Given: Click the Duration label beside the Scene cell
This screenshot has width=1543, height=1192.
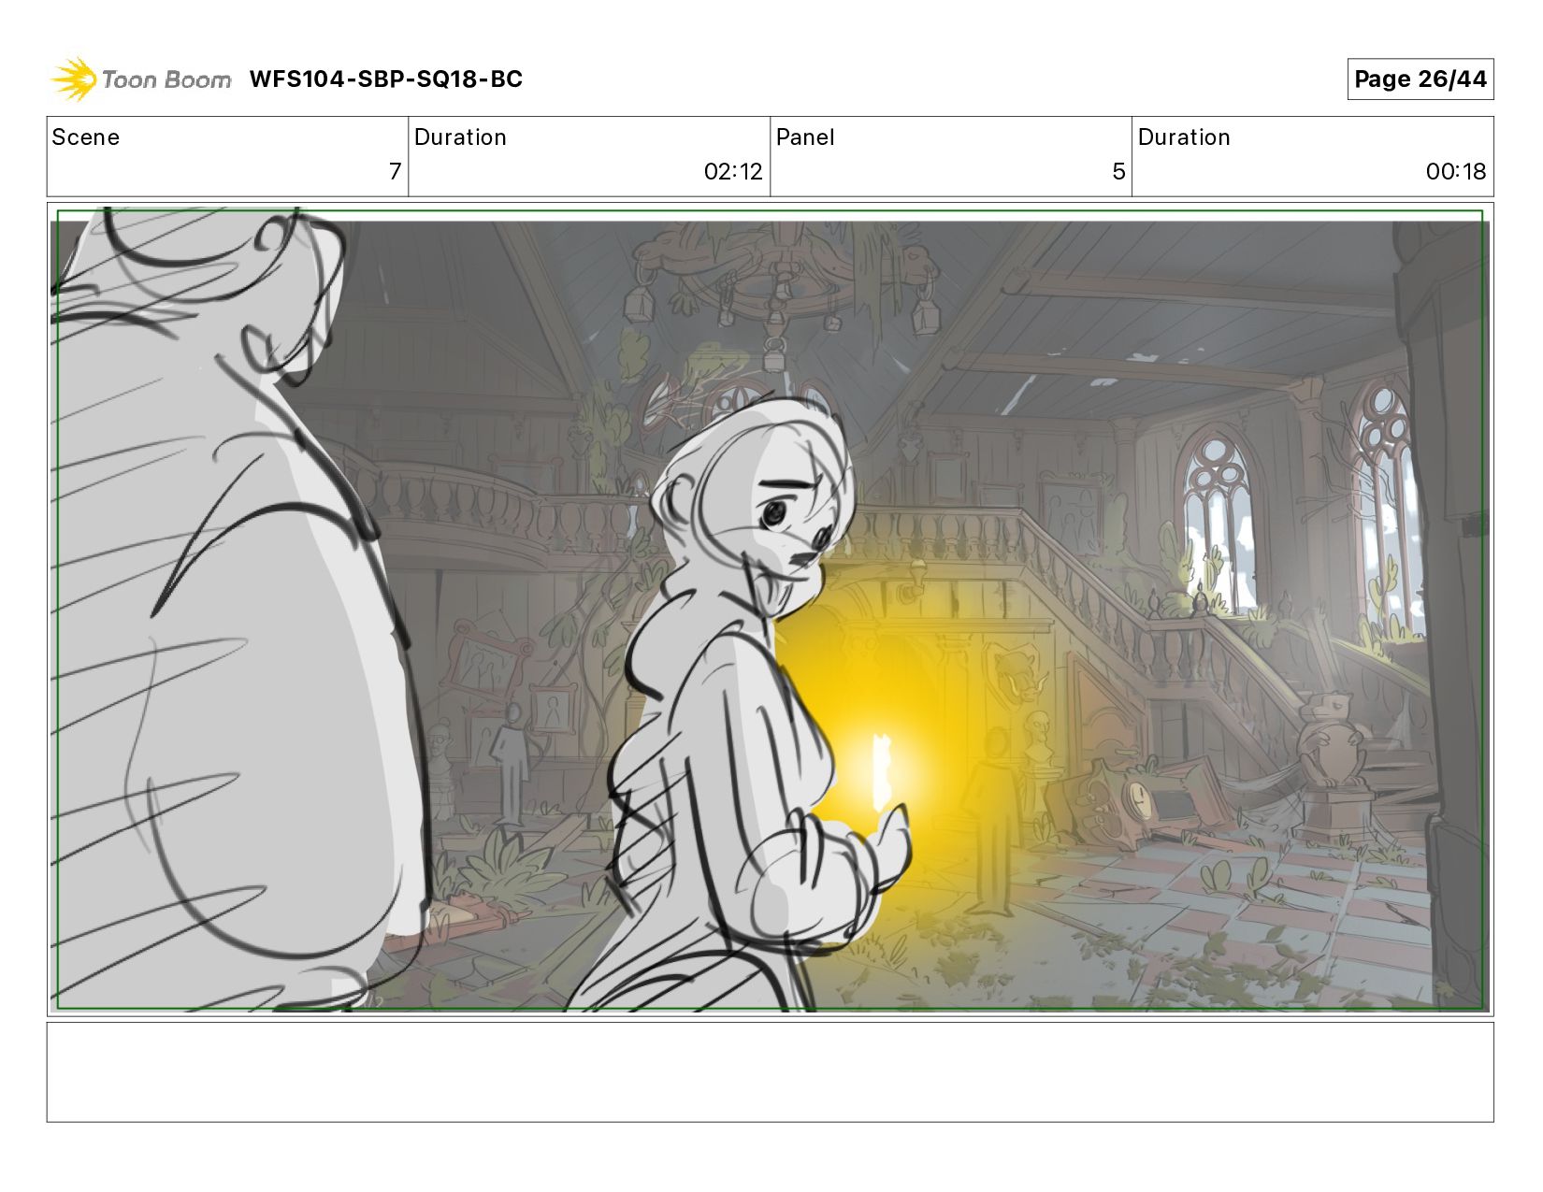Looking at the screenshot, I should [460, 137].
